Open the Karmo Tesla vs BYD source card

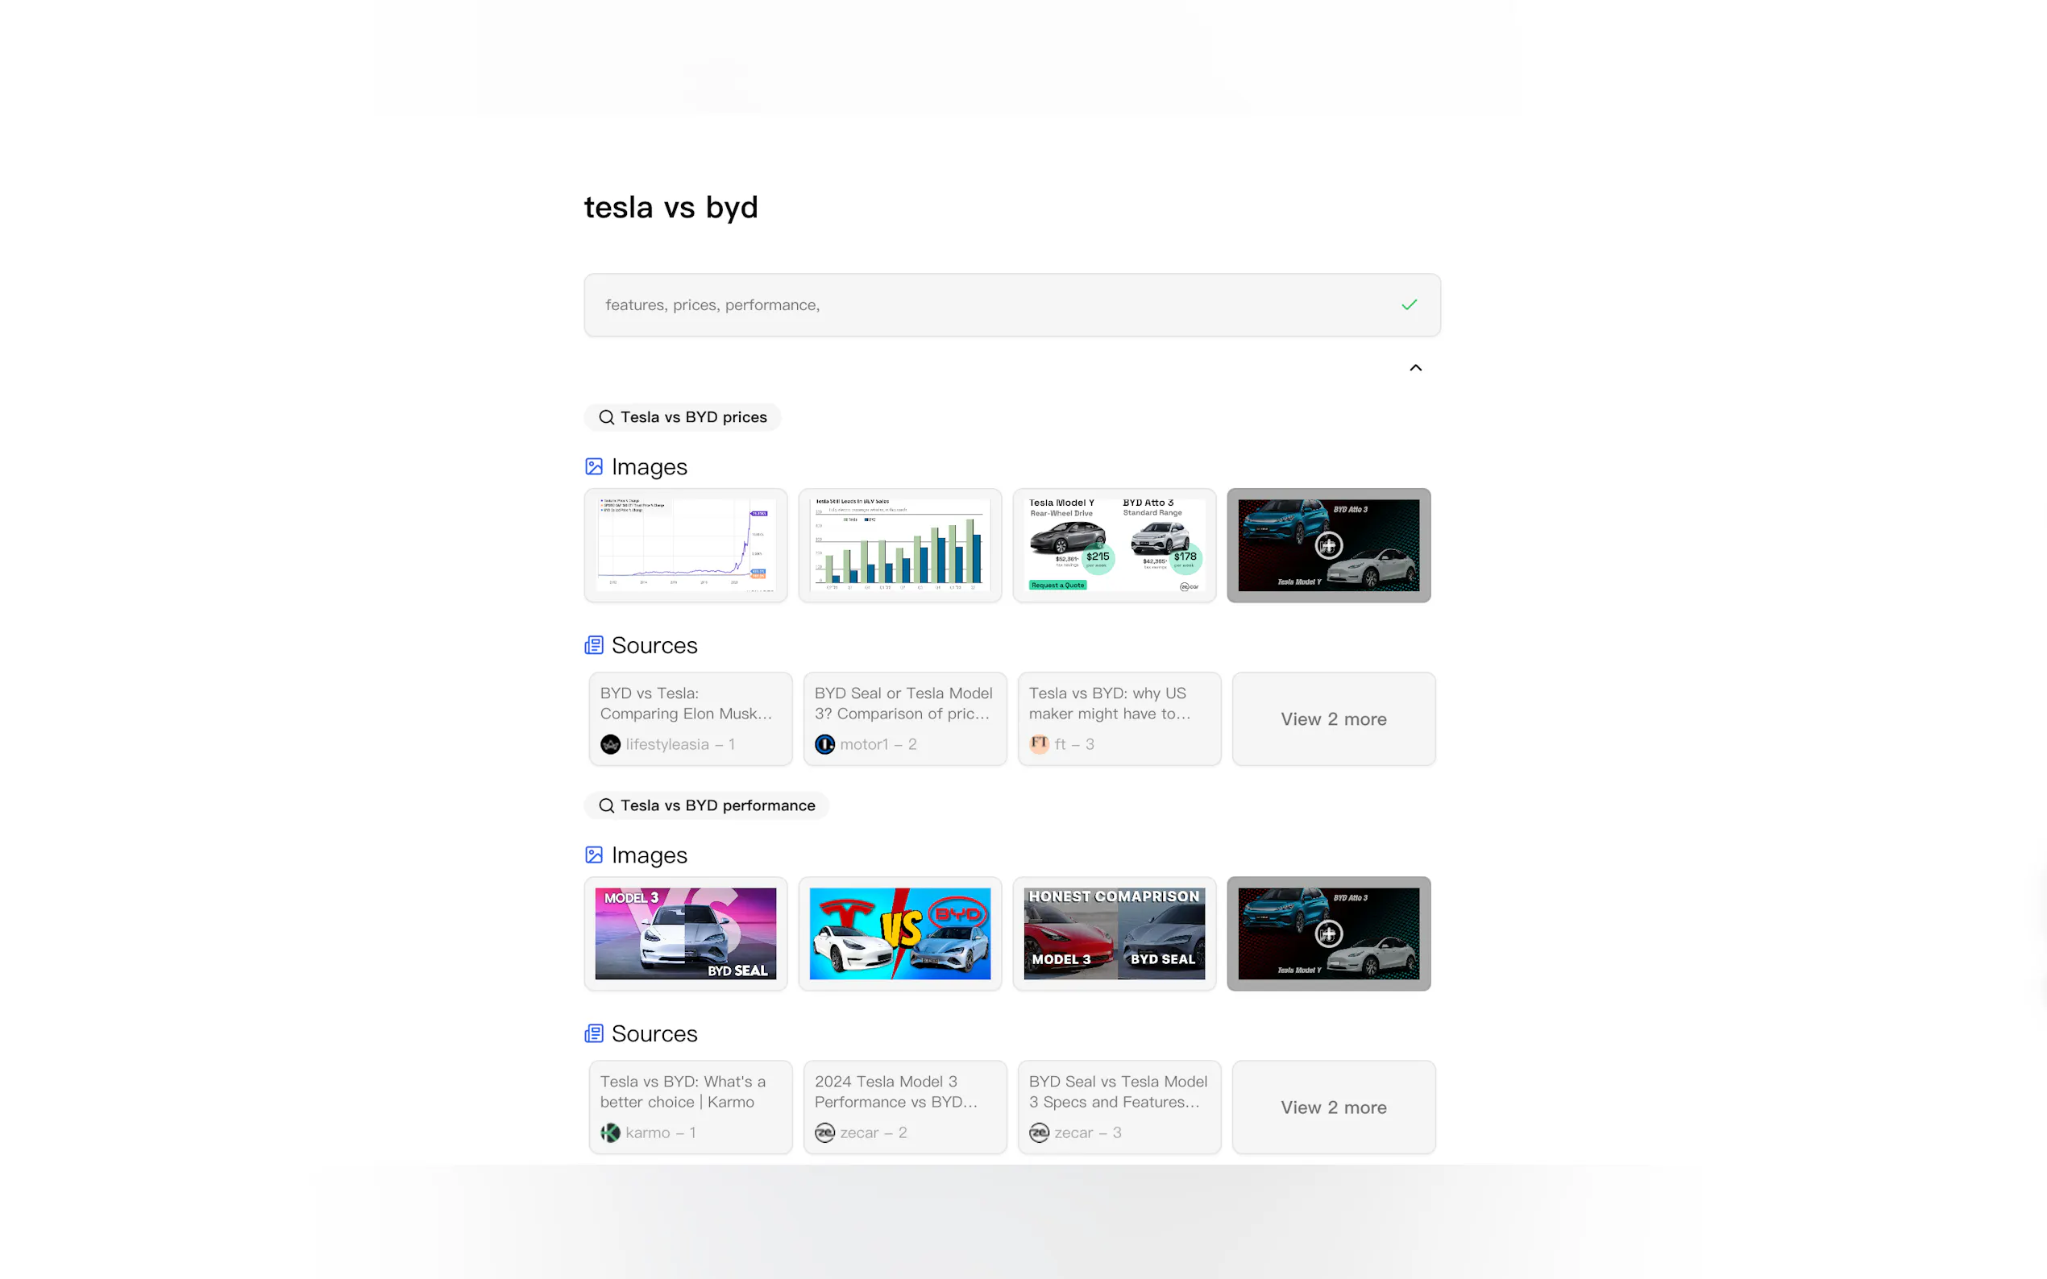tap(691, 1107)
